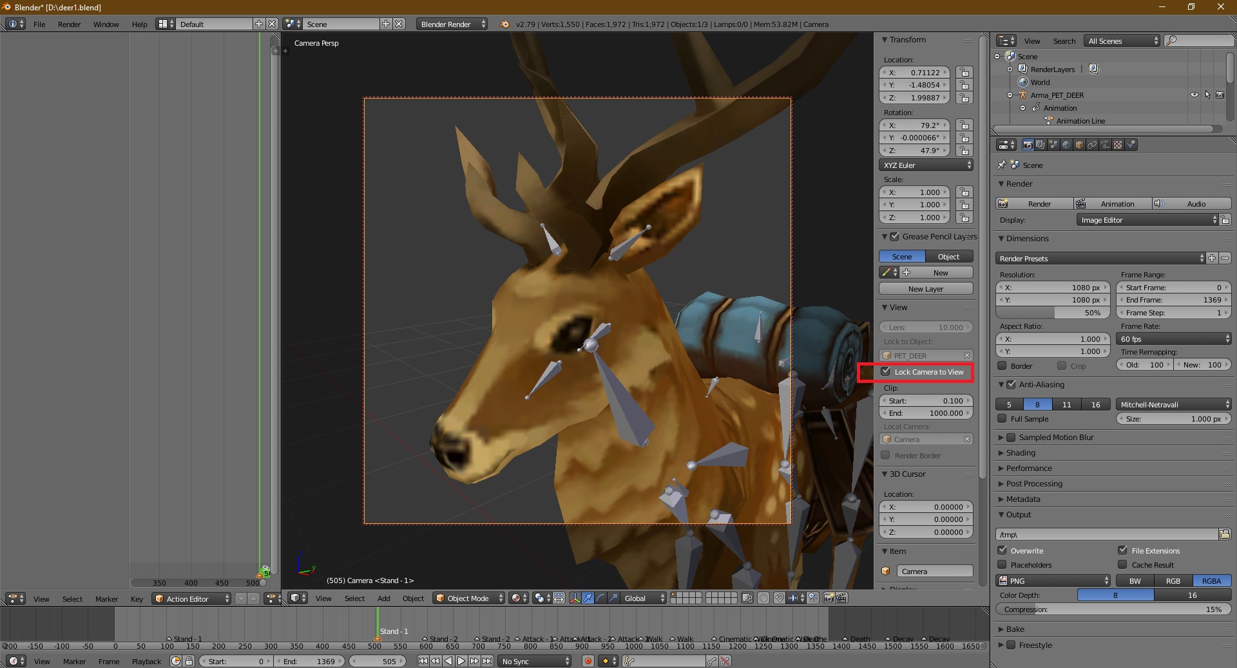Adjust the Compression percentage slider

(1113, 609)
